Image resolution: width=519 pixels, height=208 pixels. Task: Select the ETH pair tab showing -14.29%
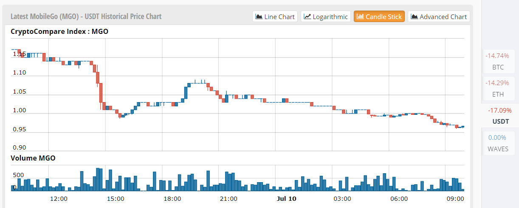(498, 89)
